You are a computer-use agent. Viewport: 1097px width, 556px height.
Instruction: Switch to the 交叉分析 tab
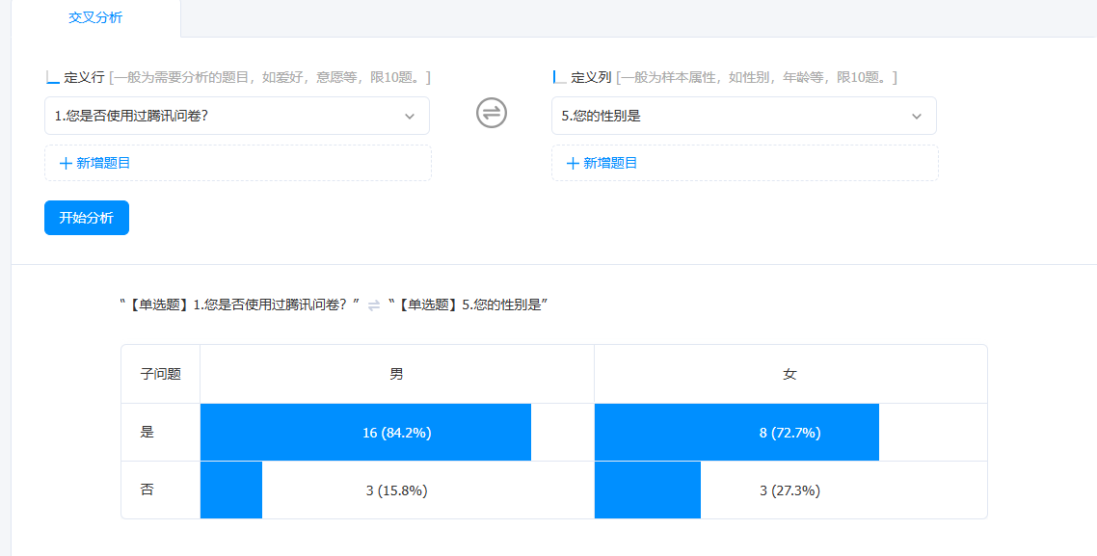coord(95,18)
